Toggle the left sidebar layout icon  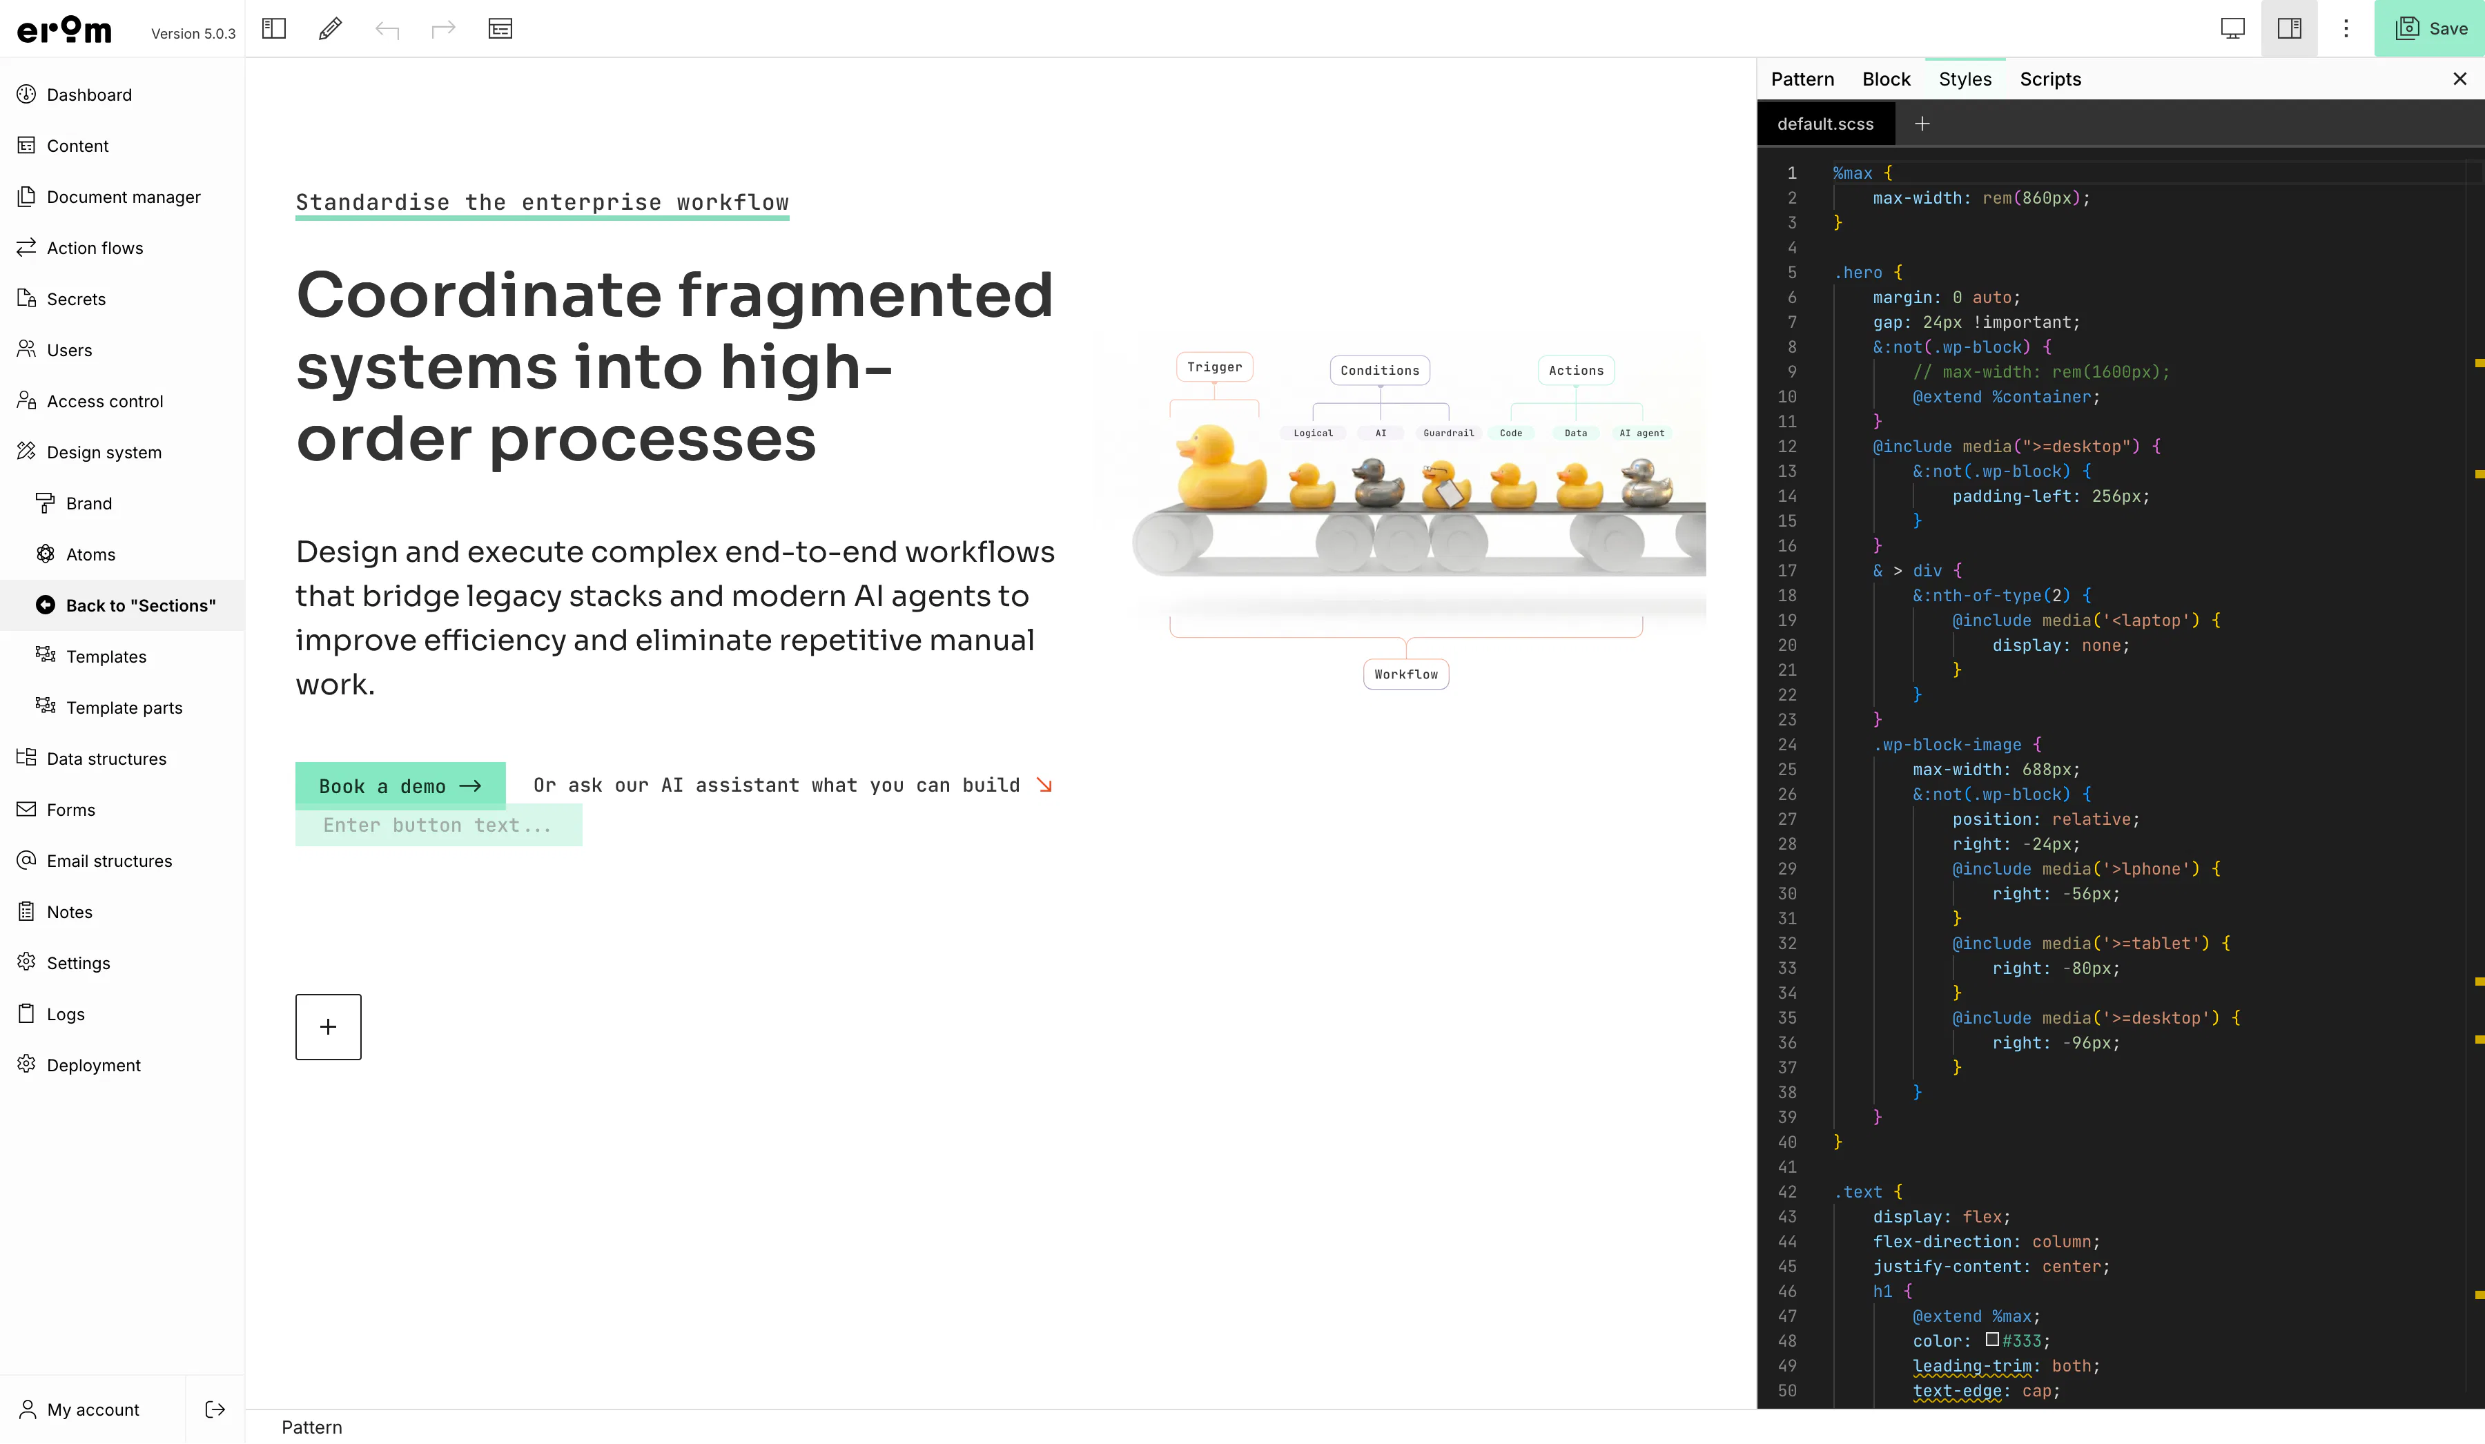coord(273,28)
